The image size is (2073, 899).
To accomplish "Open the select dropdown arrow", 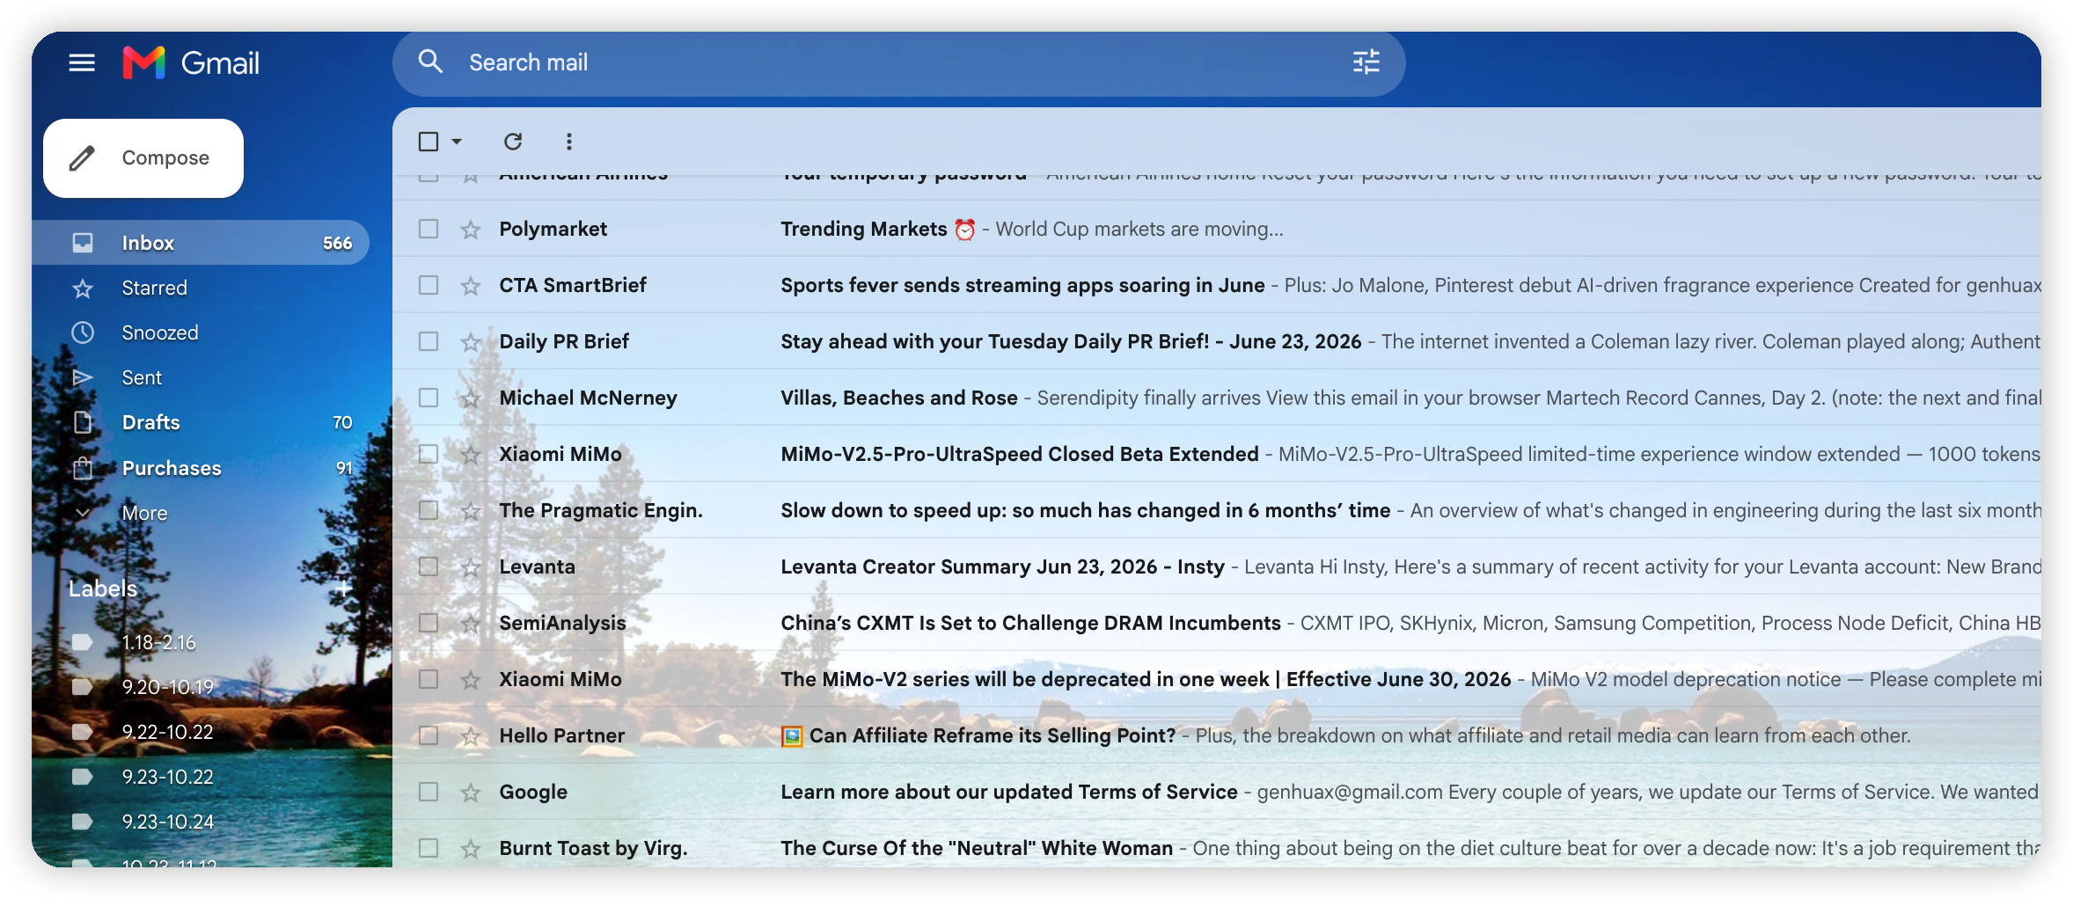I will (457, 141).
